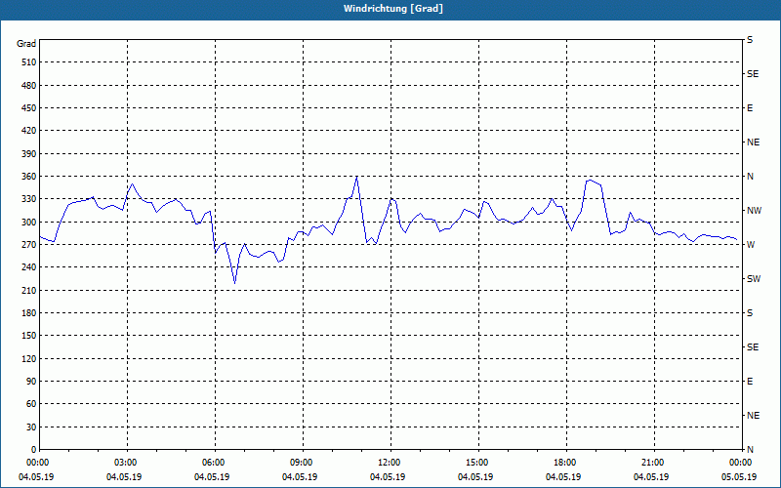Click the 180 y-axis tick label

coord(29,313)
